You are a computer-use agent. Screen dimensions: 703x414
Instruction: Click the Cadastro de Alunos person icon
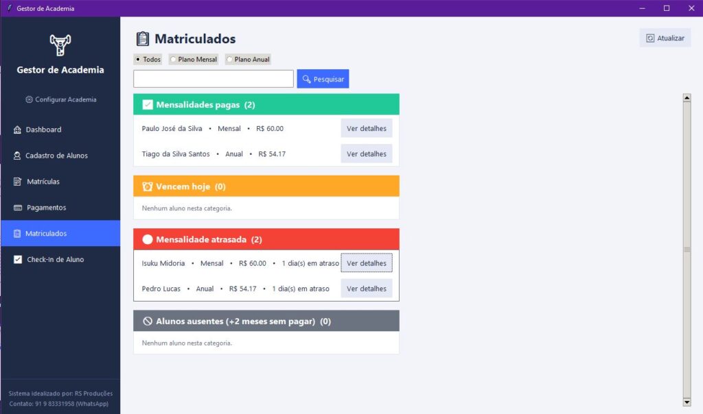pos(17,156)
